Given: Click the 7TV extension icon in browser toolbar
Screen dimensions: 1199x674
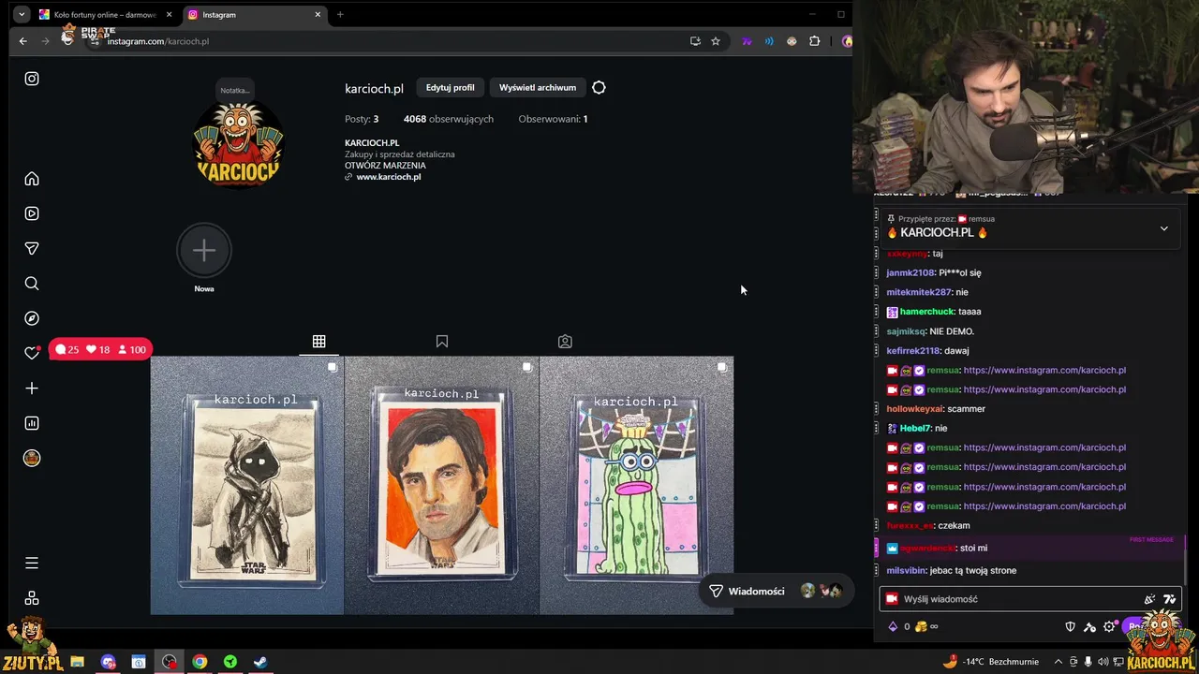Looking at the screenshot, I should [747, 41].
